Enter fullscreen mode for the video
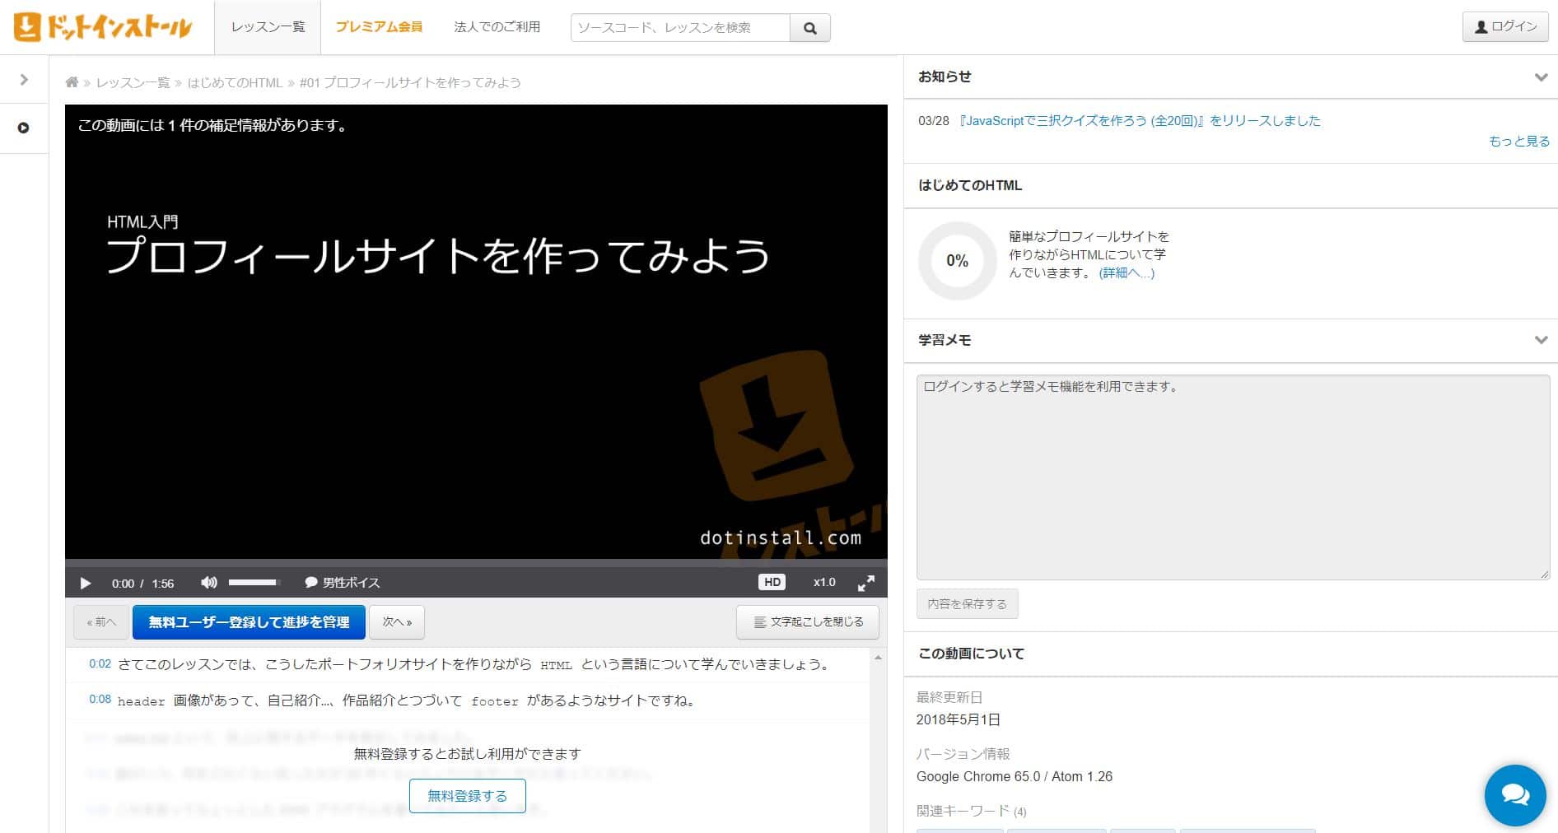Image resolution: width=1558 pixels, height=833 pixels. pos(866,583)
